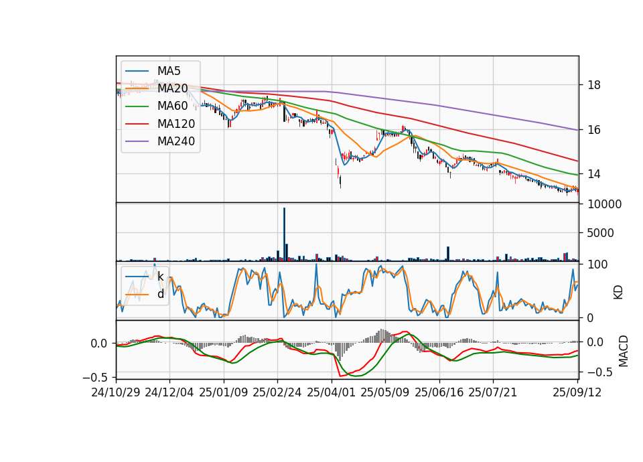The height and width of the screenshot is (462, 643).
Task: Click the 25/02/24 date axis label
Action: [x=277, y=392]
